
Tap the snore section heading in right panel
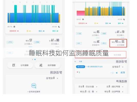tap(122, 81)
